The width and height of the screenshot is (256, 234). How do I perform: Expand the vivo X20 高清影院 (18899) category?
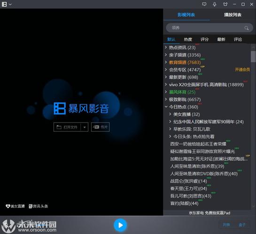[x=166, y=85]
